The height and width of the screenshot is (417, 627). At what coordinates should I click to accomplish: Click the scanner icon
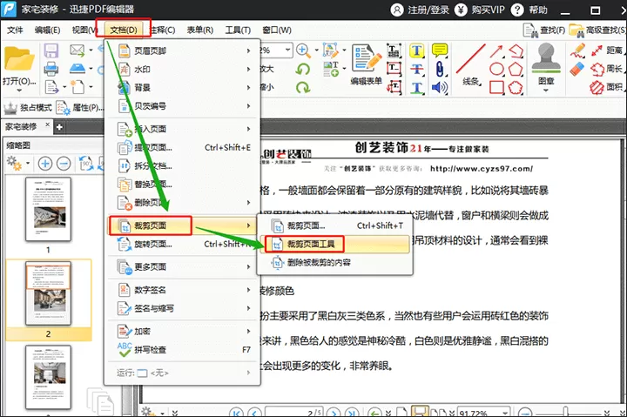(x=78, y=69)
